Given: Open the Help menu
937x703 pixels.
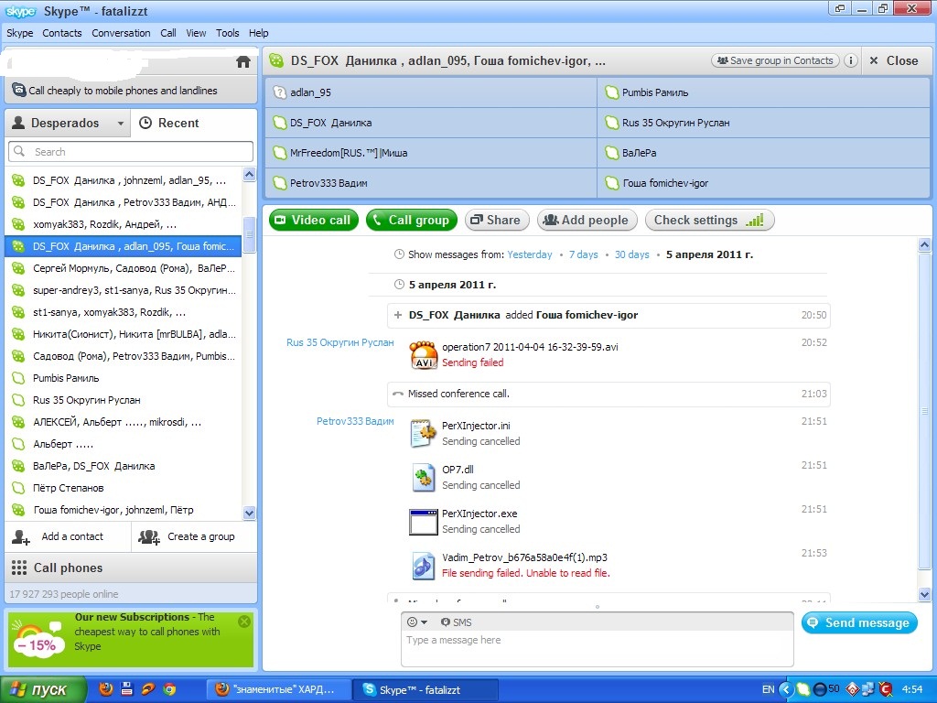Looking at the screenshot, I should (x=259, y=33).
